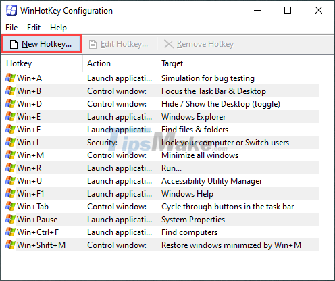Click the Windows flag icon beside Win+L
The image size is (335, 281).
click(x=10, y=143)
